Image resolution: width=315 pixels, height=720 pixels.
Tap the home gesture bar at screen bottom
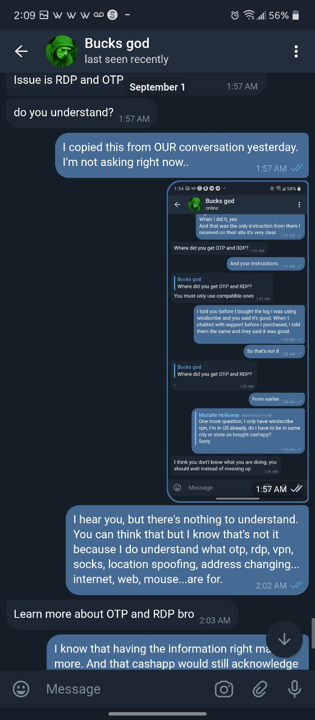157,714
